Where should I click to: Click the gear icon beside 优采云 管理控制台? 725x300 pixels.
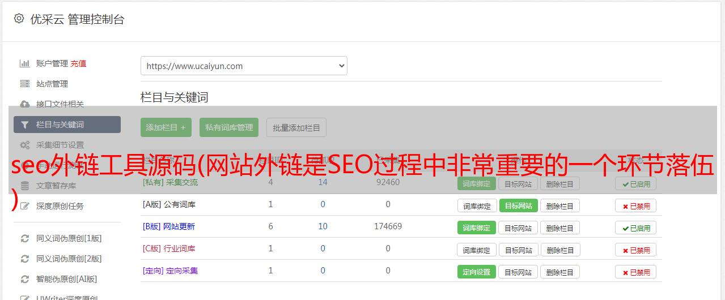coord(19,19)
